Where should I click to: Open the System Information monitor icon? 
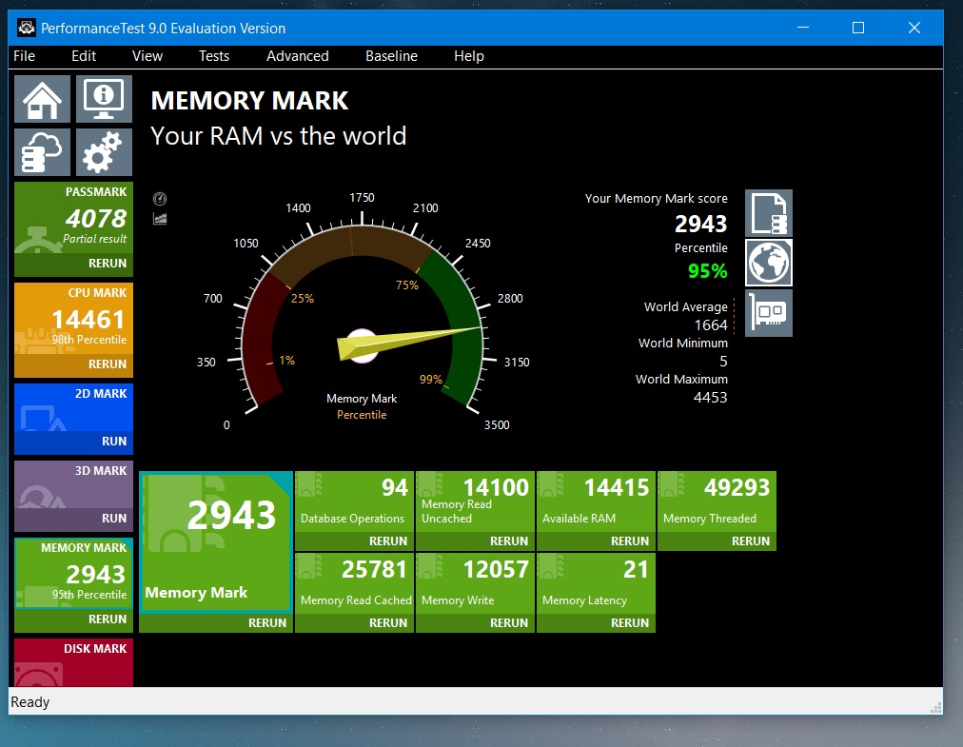point(104,99)
